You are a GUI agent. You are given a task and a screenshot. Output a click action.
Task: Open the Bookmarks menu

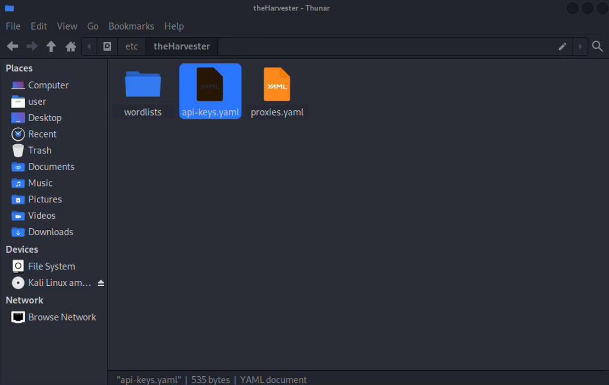coord(131,26)
